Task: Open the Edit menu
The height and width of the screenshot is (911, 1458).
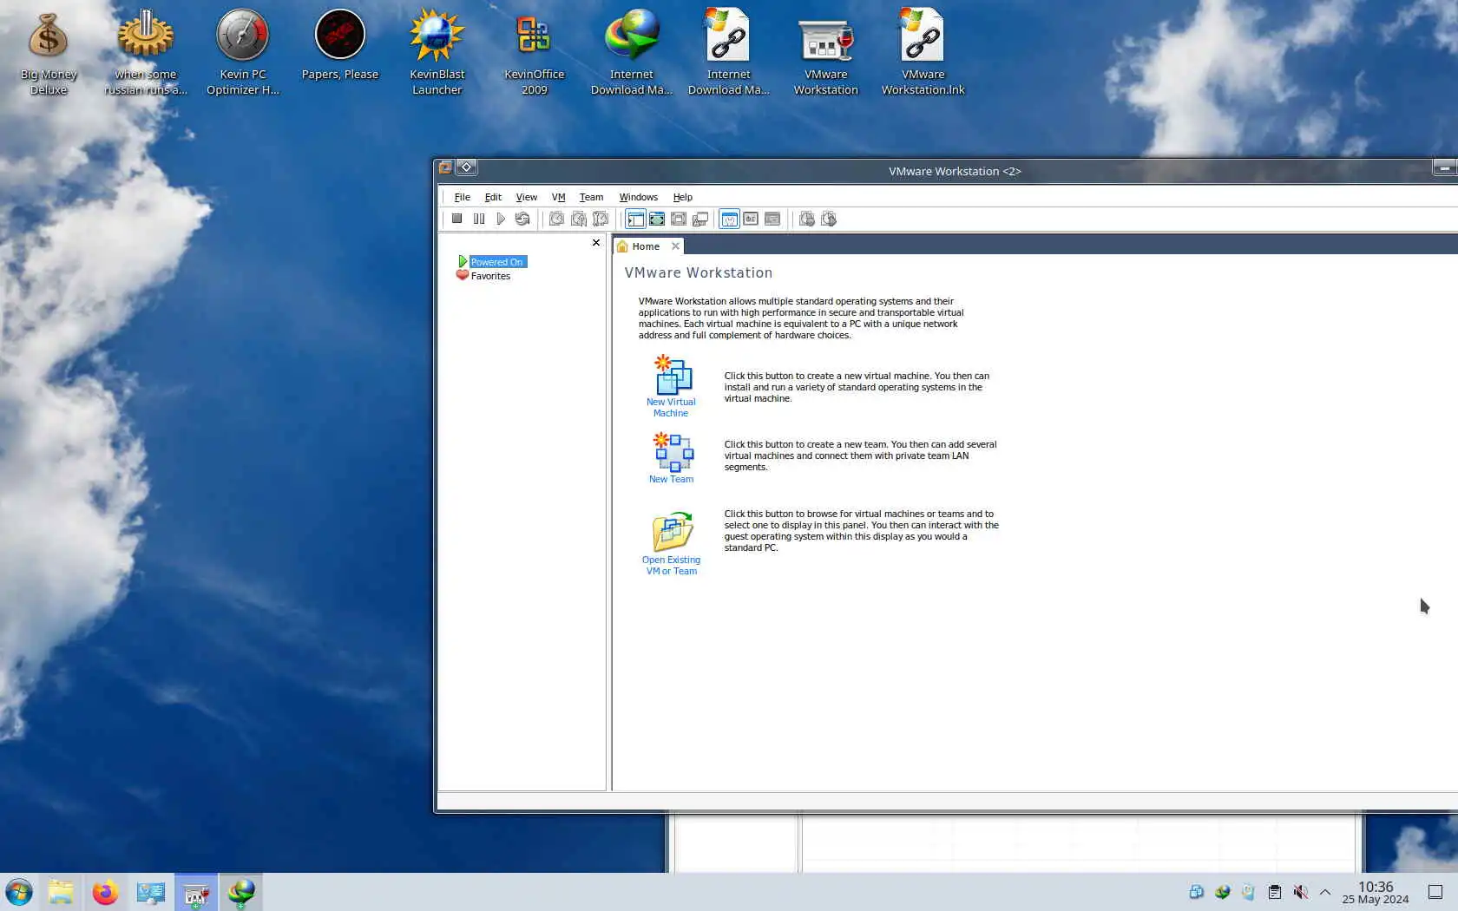Action: (493, 197)
